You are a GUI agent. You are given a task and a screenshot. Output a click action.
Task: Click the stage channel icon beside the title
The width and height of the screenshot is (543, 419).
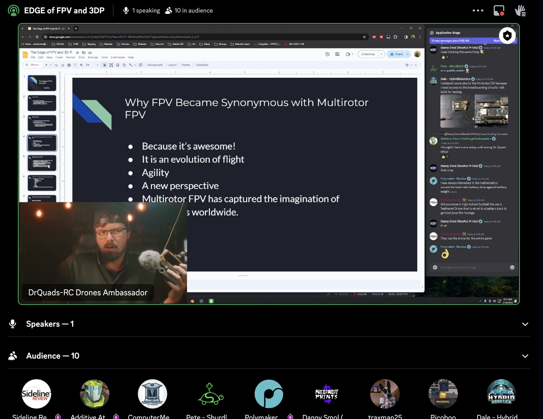click(14, 11)
